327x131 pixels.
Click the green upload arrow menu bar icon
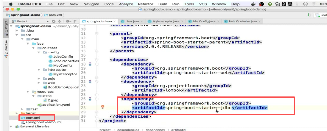(x=270, y=4)
